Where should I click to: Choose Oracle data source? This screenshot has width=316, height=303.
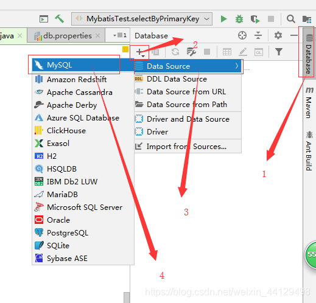[83, 220]
